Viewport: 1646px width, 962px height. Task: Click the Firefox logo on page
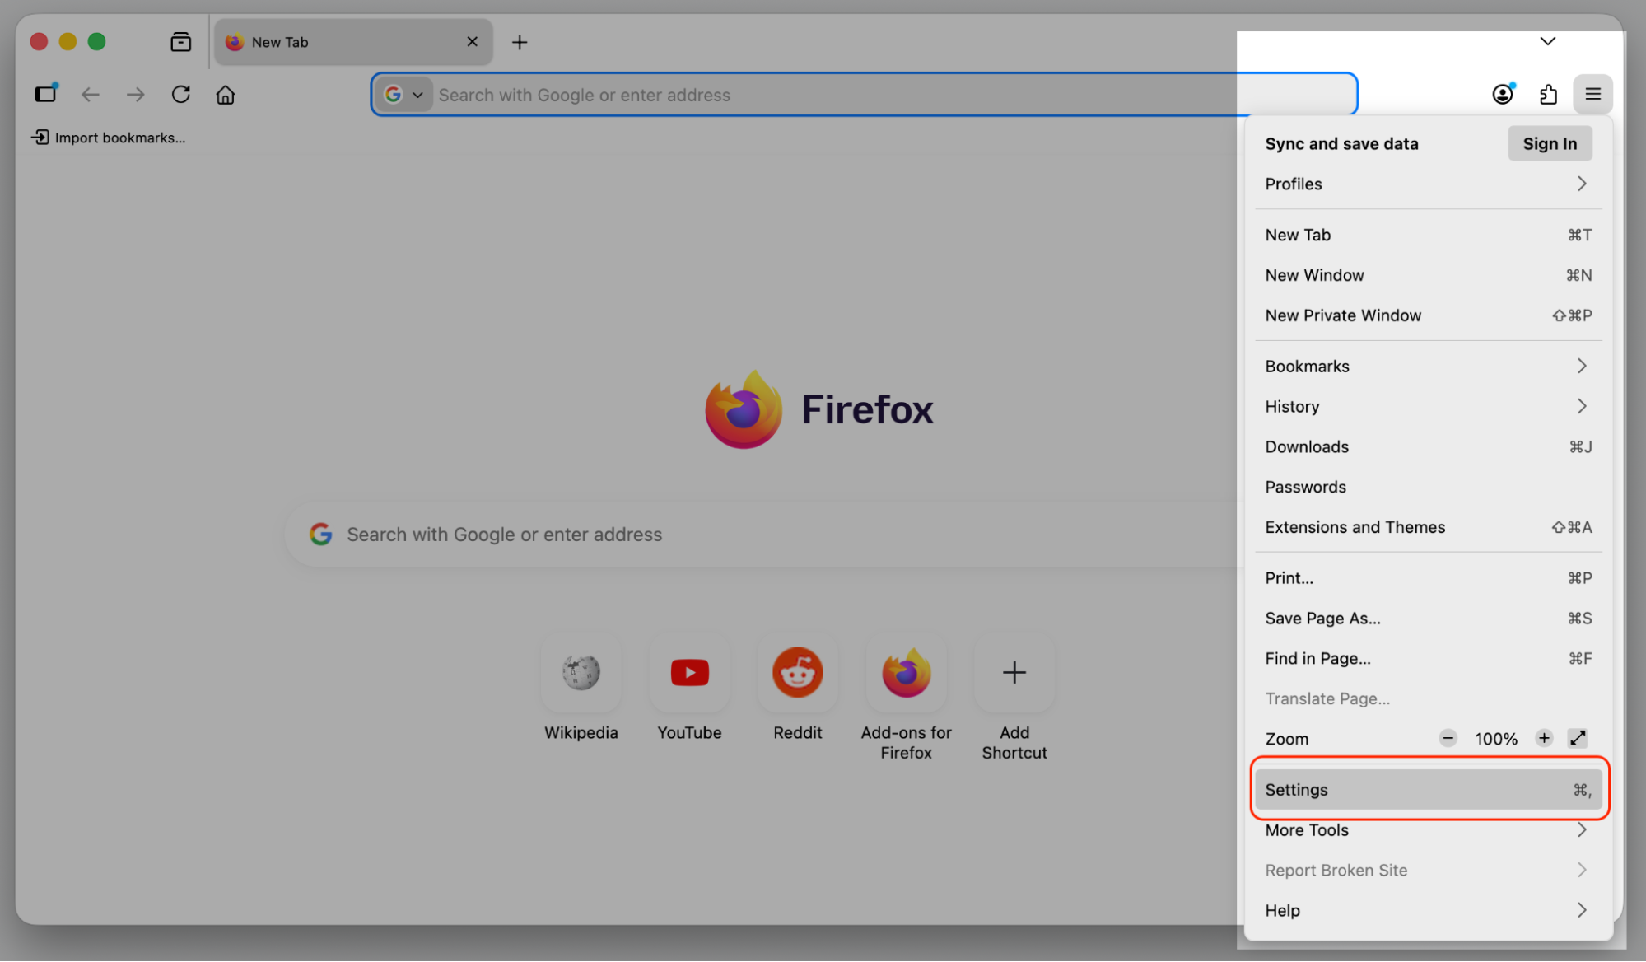[744, 409]
